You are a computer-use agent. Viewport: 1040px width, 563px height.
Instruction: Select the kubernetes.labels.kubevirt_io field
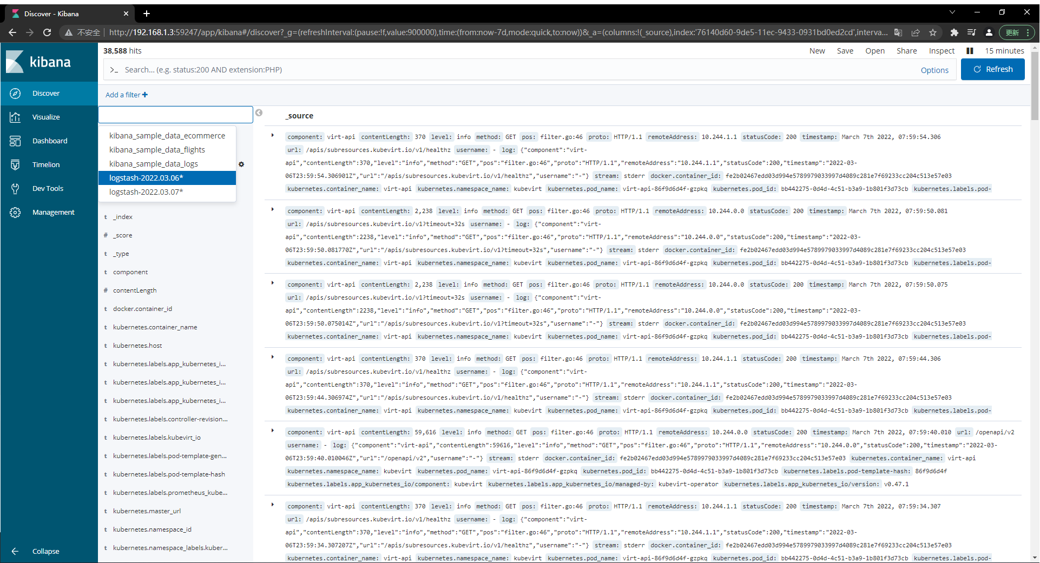157,438
